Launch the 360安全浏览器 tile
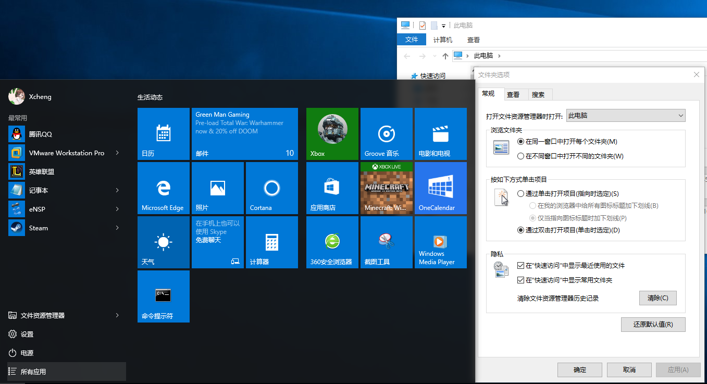Image resolution: width=707 pixels, height=384 pixels. pos(332,242)
